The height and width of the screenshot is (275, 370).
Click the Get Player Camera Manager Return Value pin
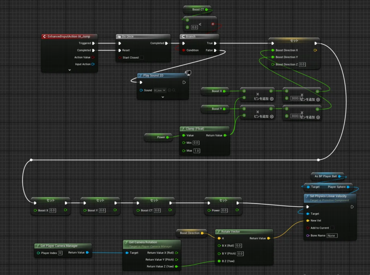(87, 253)
